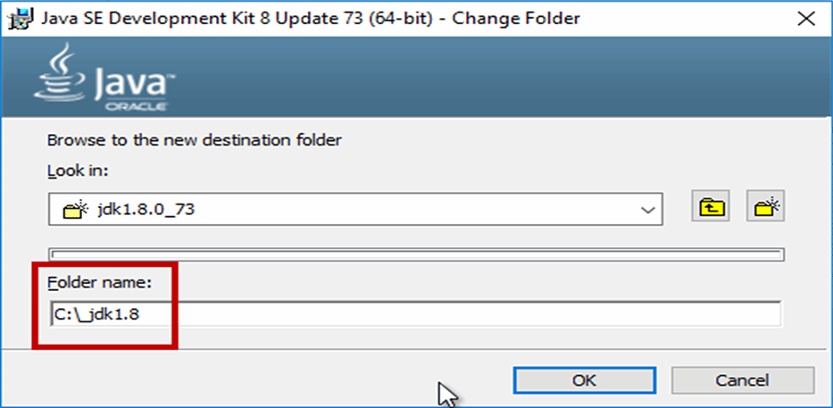833x408 pixels.
Task: Select the jdk1.8.0_73 entry text
Action: pos(146,209)
